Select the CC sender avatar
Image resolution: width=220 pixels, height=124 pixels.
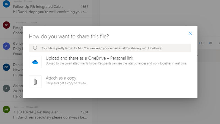point(6,25)
